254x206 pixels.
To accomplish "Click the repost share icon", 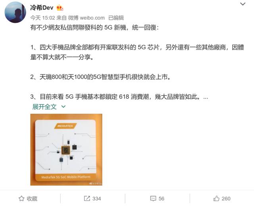I will [x=87, y=198].
